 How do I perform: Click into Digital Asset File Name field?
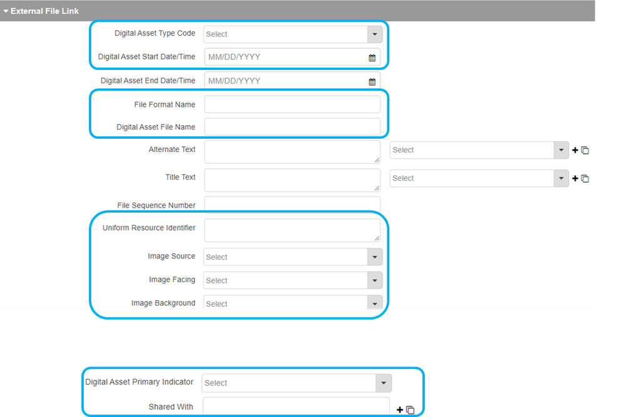(292, 127)
